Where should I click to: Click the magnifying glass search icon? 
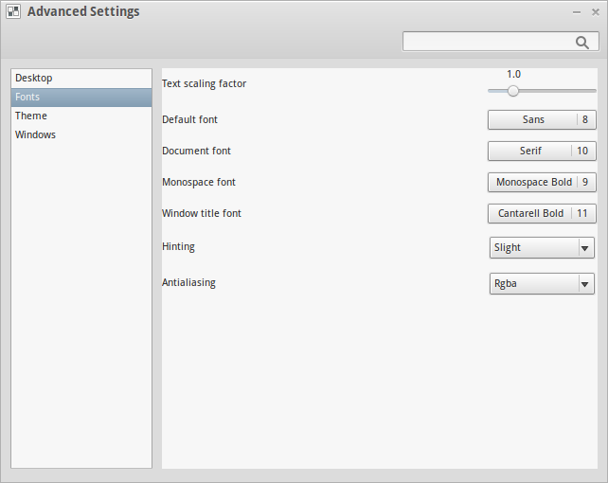tap(582, 42)
